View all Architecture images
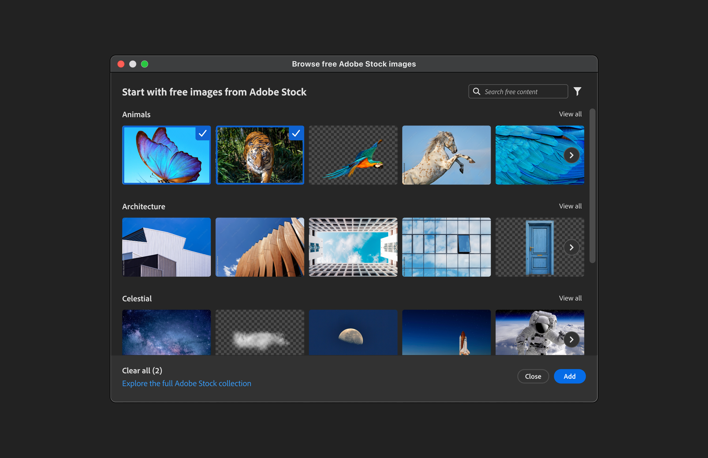This screenshot has width=708, height=458. tap(570, 206)
